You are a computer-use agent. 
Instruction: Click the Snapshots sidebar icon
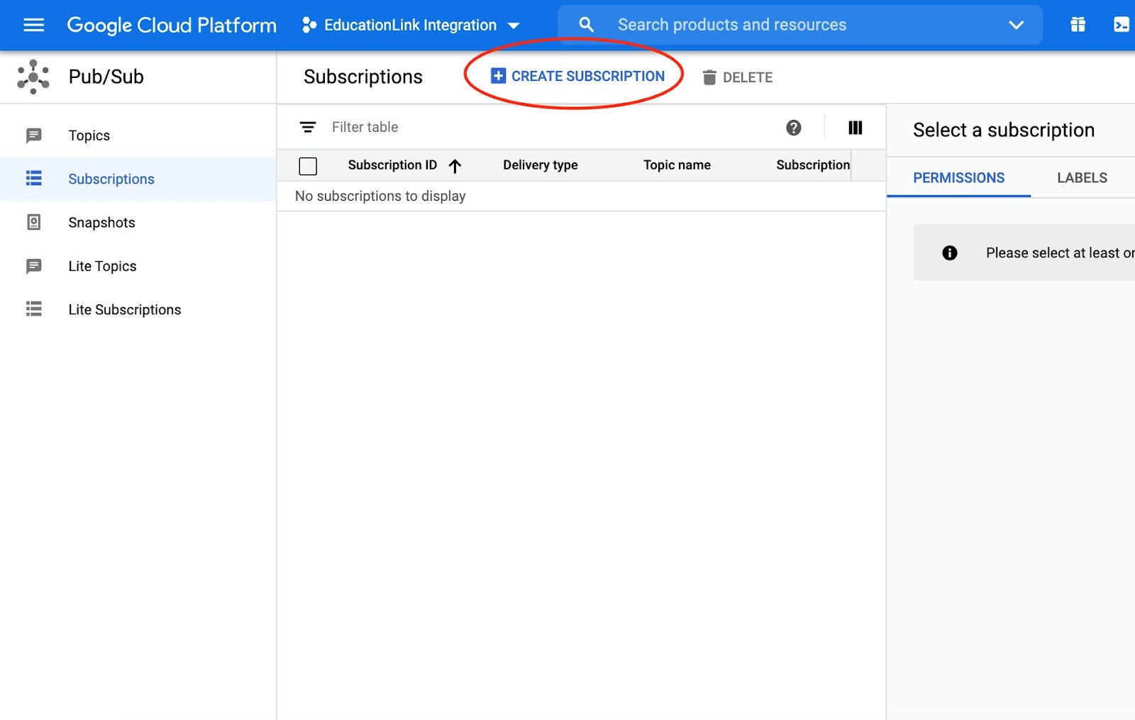[33, 223]
